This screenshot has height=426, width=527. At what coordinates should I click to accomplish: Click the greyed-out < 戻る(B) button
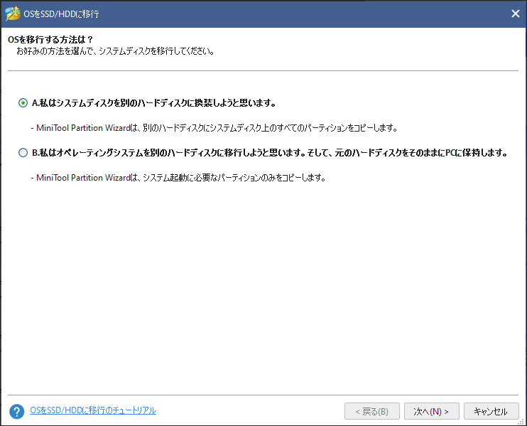[371, 411]
